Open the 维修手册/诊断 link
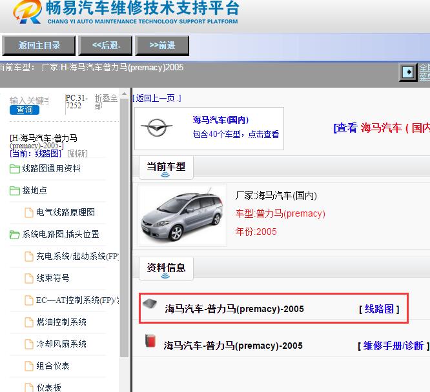 pyautogui.click(x=394, y=346)
